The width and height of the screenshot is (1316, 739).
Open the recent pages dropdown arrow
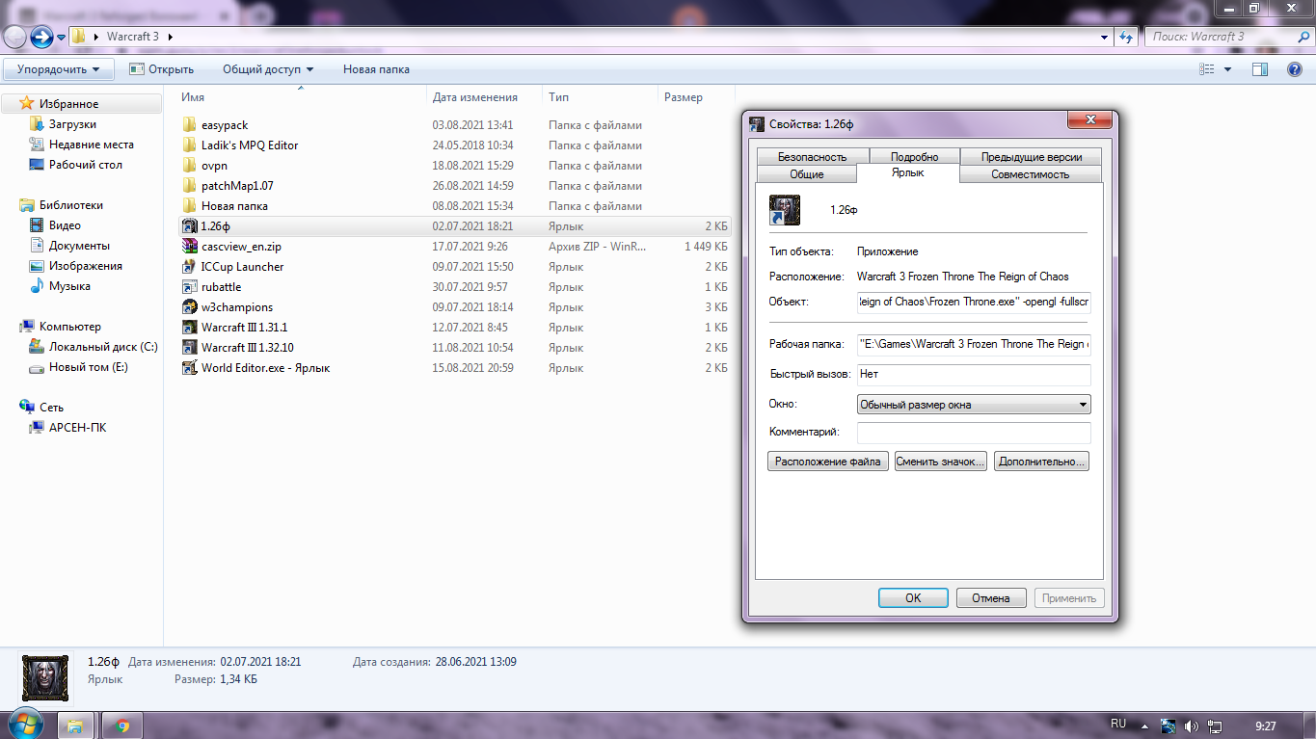pos(62,37)
